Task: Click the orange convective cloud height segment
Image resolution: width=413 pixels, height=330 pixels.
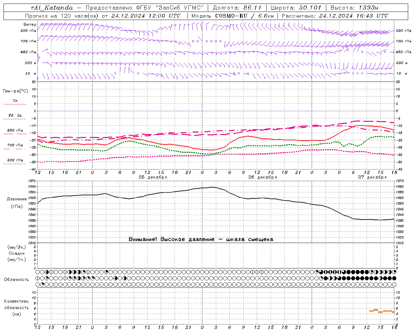Action: click(382, 311)
